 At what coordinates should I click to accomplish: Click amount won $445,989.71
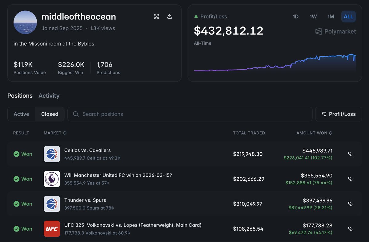click(318, 151)
